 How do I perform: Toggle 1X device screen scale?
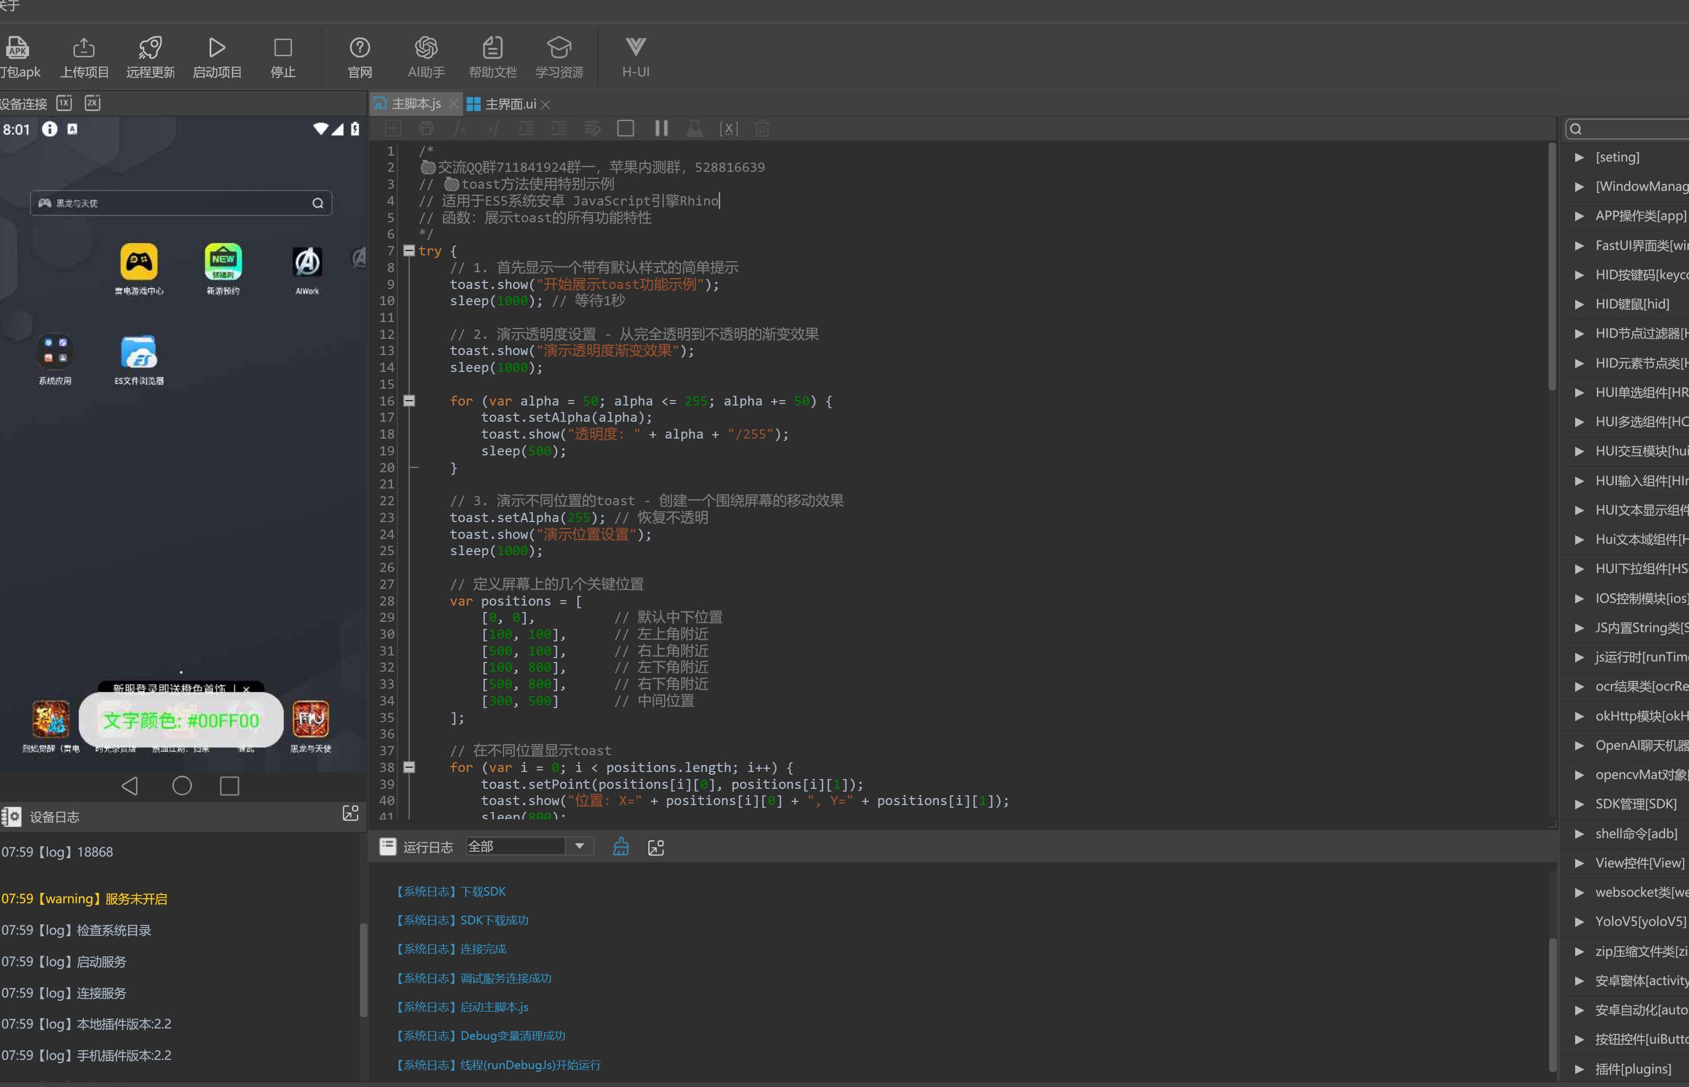pyautogui.click(x=64, y=103)
